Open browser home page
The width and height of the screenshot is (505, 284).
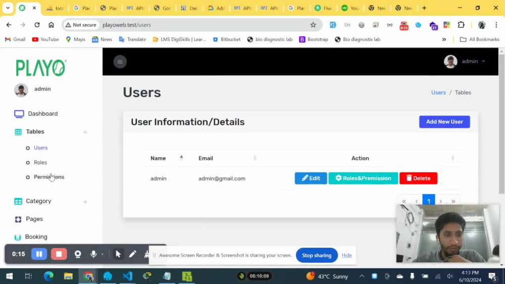click(x=51, y=25)
